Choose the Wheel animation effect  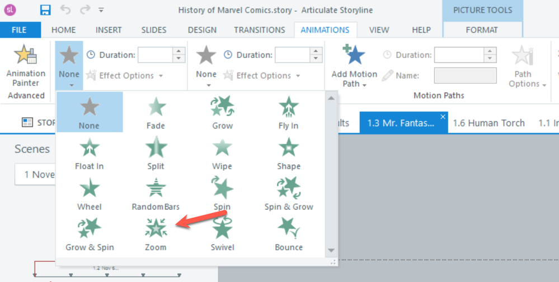(89, 193)
